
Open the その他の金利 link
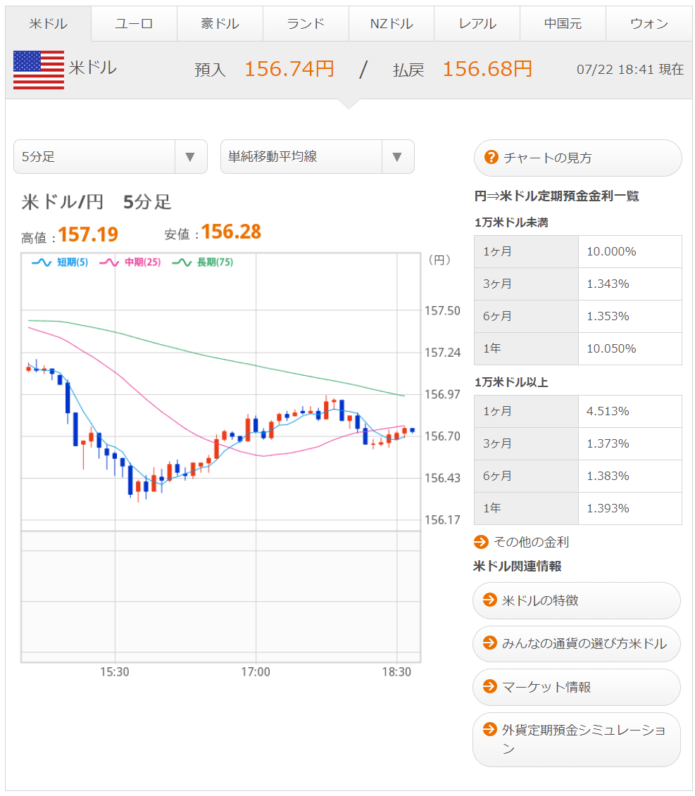click(x=531, y=542)
